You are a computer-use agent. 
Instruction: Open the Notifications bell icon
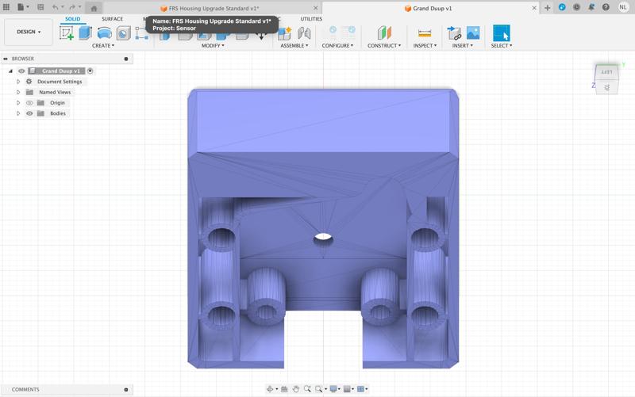click(591, 7)
